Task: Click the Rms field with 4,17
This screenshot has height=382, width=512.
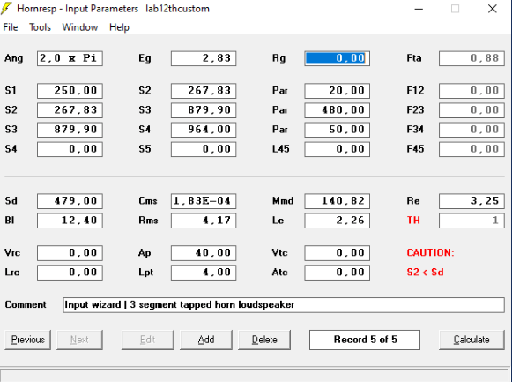Action: [204, 221]
